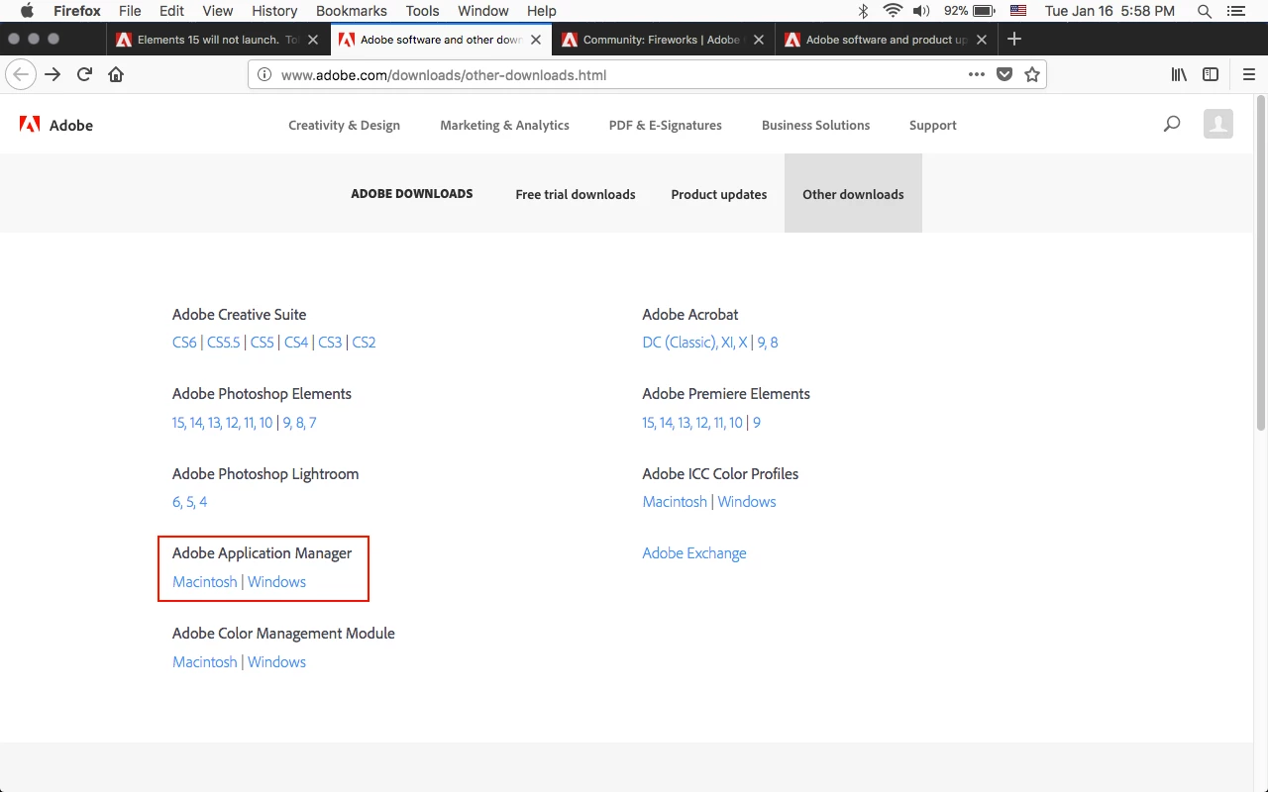The image size is (1268, 792).
Task: Open Creativity & Design navigation dropdown
Action: point(344,125)
